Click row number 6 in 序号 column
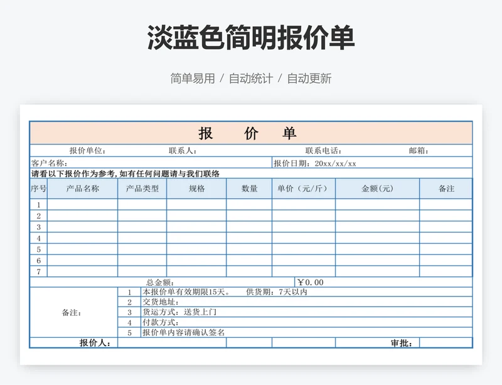Image resolution: width=502 pixels, height=385 pixels. click(x=38, y=260)
